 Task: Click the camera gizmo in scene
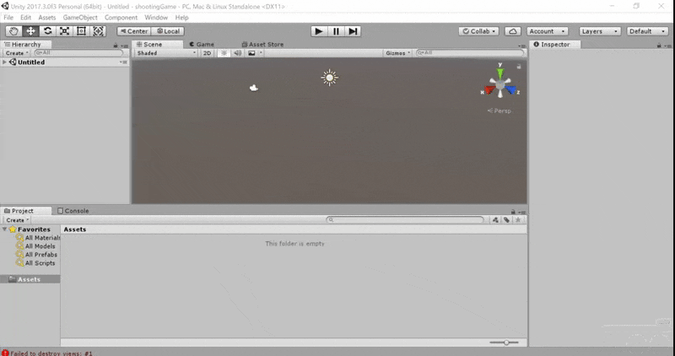[254, 88]
